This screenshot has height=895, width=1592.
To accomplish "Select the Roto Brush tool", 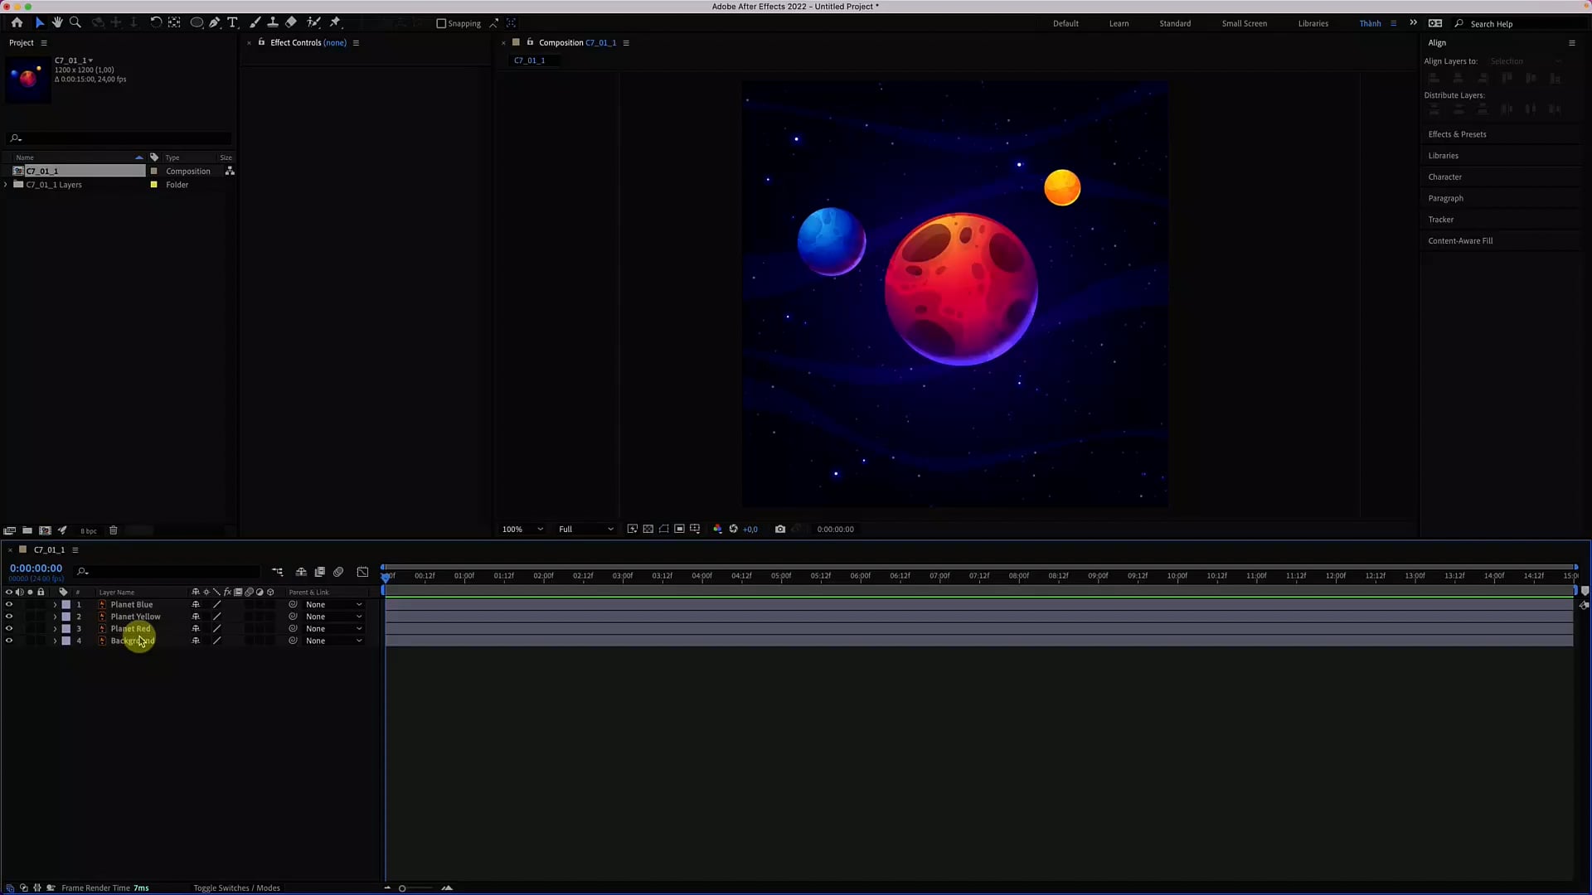I will click(313, 22).
